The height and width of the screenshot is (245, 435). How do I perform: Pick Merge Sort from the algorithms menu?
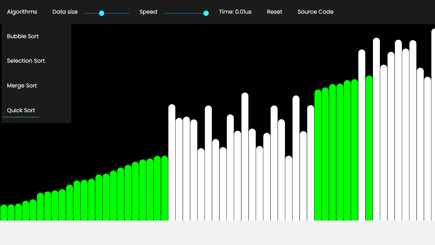coord(22,85)
